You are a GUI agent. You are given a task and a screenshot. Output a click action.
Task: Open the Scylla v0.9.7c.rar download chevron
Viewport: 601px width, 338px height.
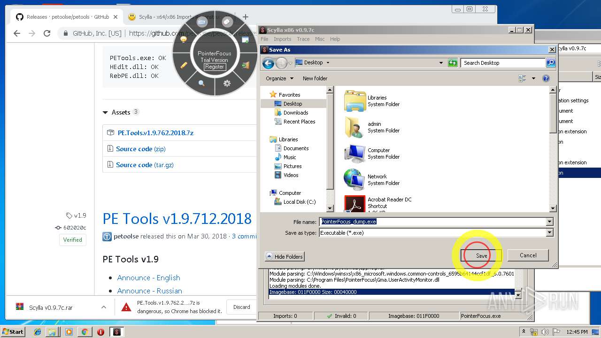[103, 307]
